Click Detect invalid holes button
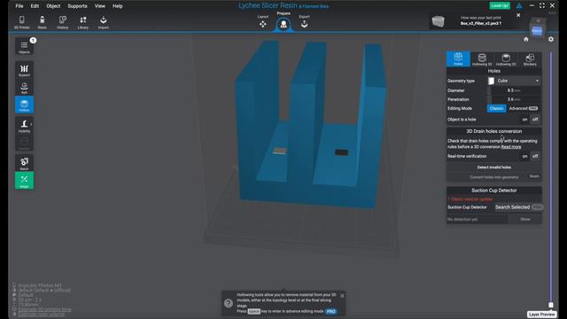Image resolution: width=567 pixels, height=319 pixels. point(494,167)
